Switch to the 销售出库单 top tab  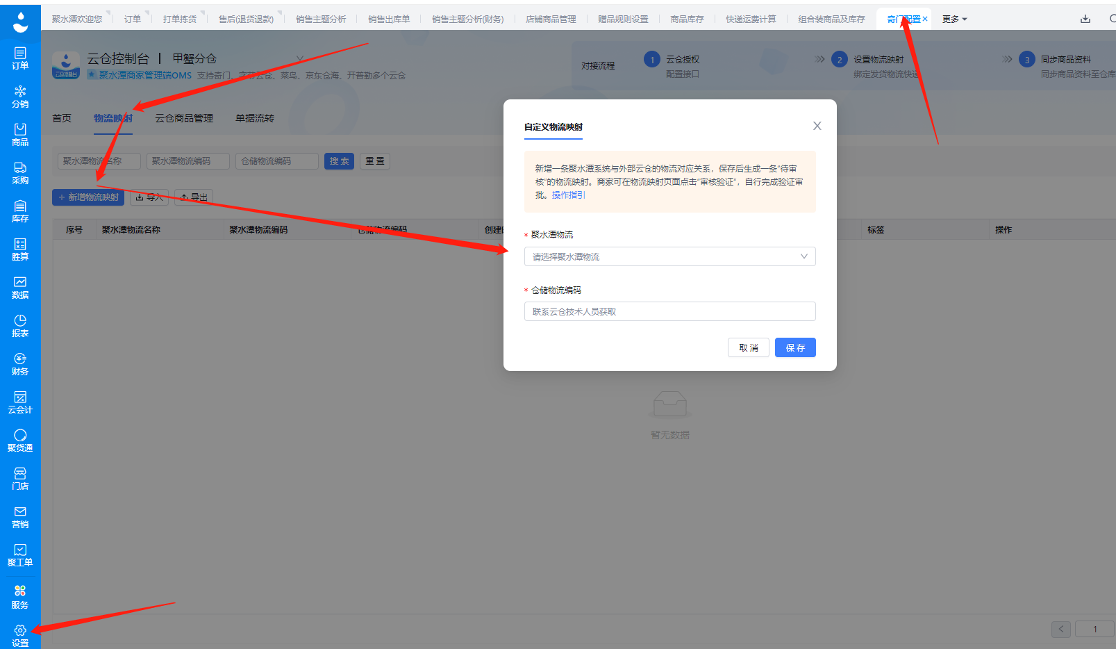(x=389, y=19)
